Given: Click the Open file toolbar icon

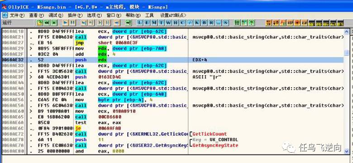Looking at the screenshot, I should tap(40, 23).
